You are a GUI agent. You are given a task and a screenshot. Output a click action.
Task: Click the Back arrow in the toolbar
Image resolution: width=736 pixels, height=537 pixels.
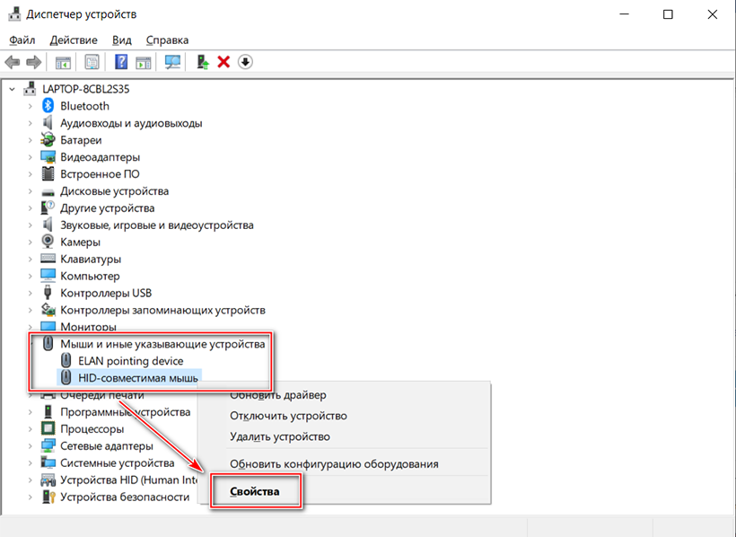[13, 62]
